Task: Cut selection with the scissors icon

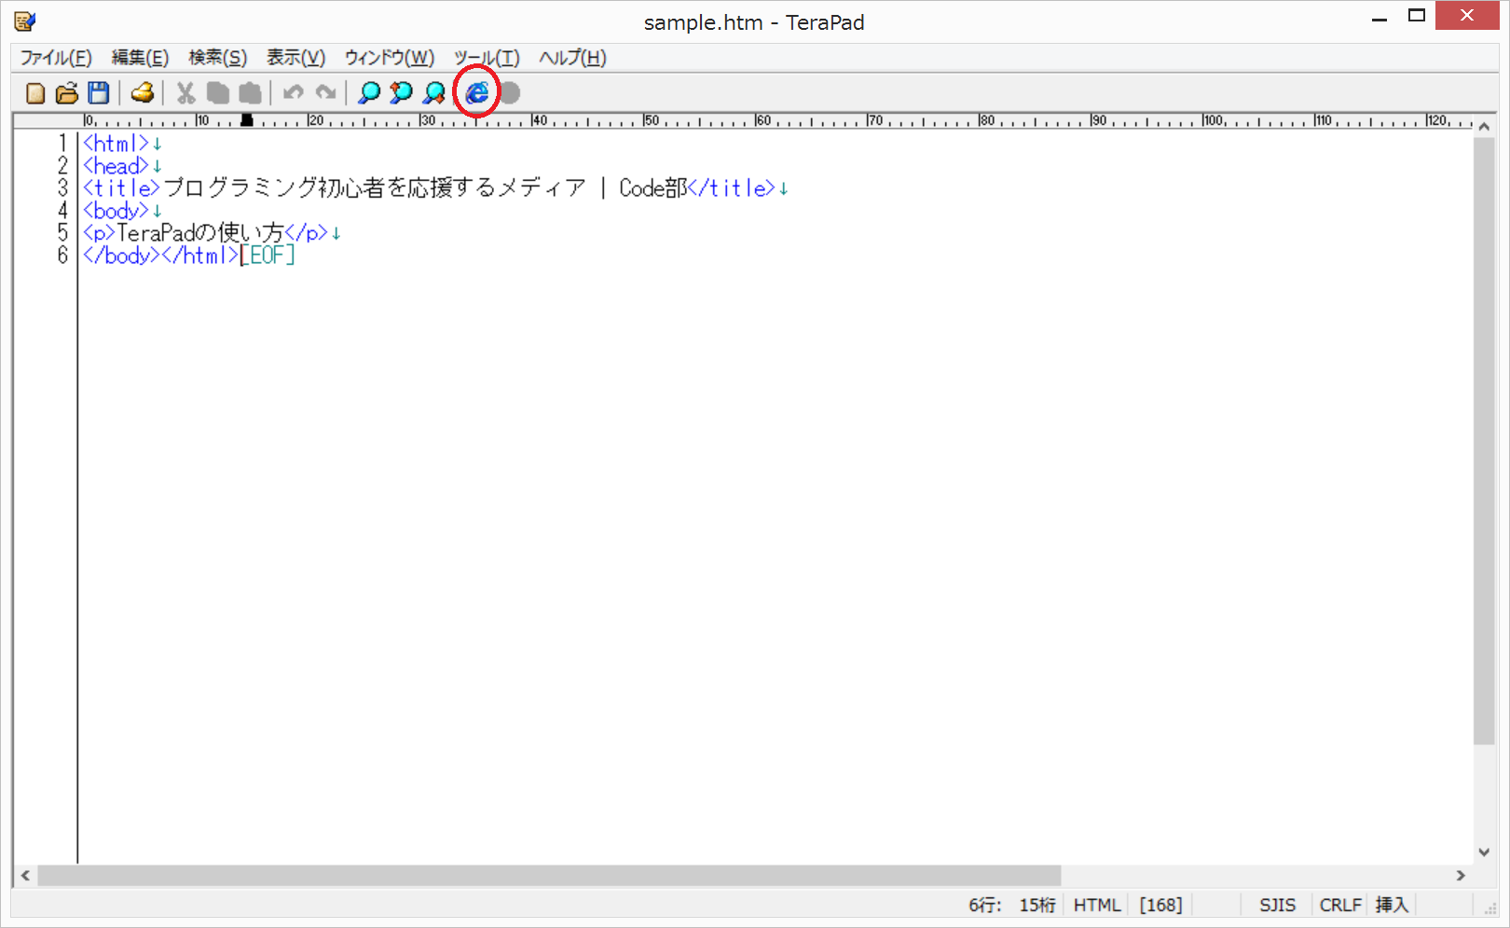Action: 186,93
